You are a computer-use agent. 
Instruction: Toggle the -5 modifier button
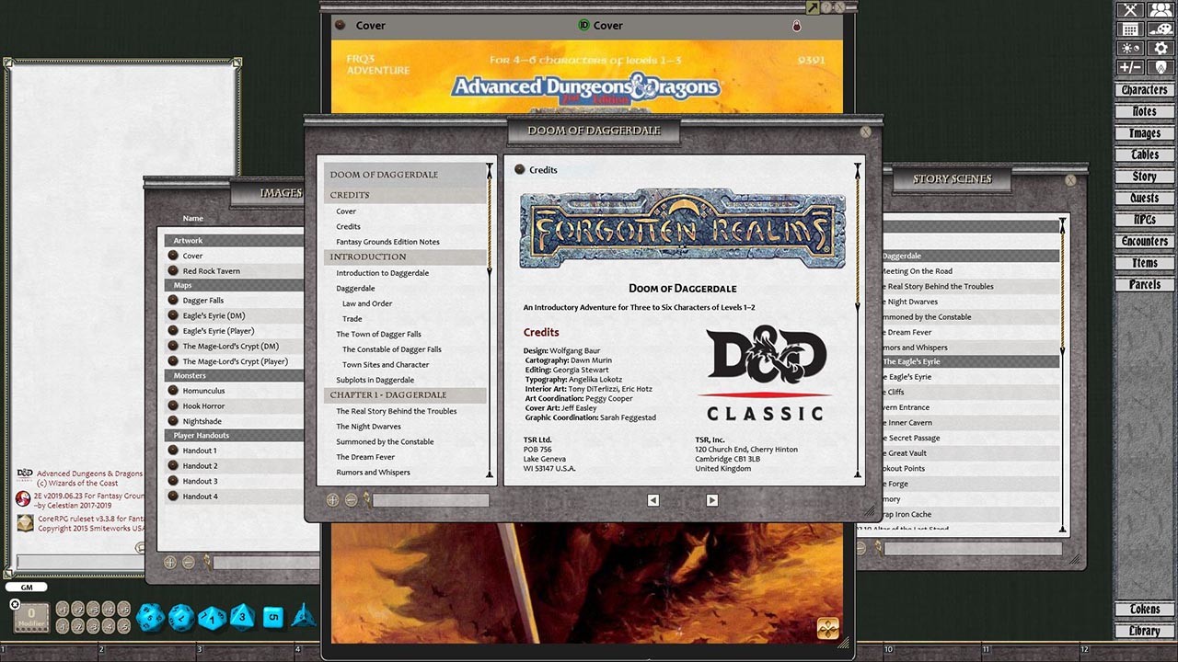125,625
